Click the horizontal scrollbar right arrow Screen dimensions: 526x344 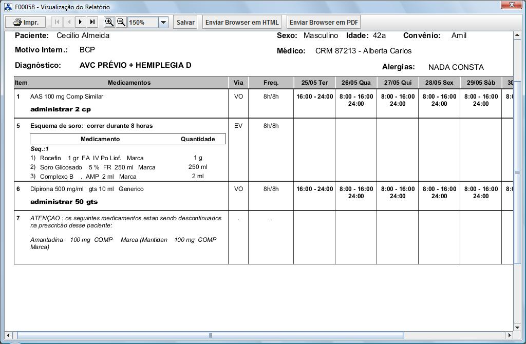tap(510, 335)
